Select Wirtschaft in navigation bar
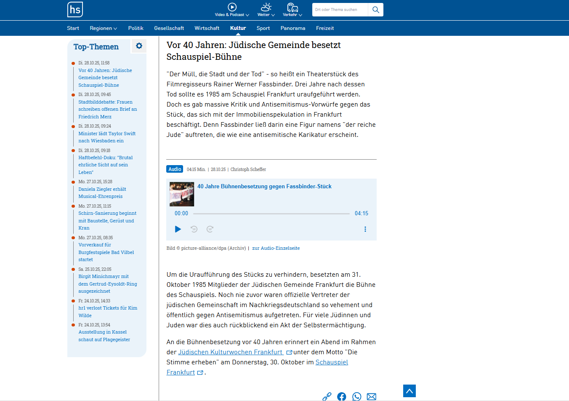This screenshot has width=569, height=401. tap(207, 28)
